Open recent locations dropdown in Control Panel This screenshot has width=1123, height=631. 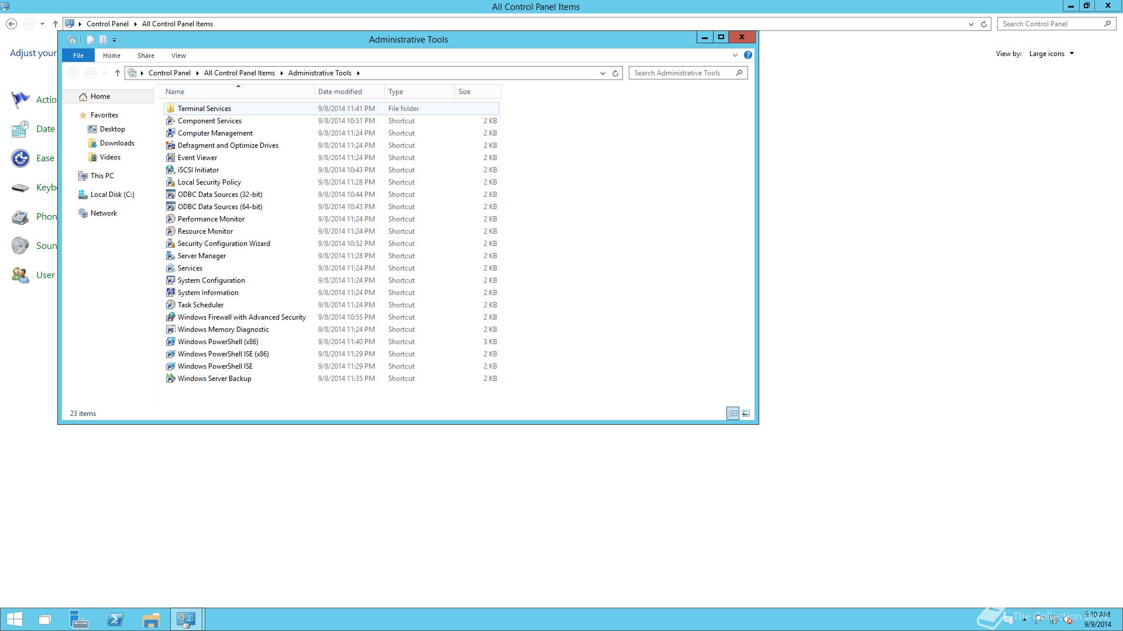click(42, 24)
